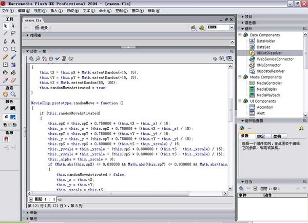Click the Add script item plus icon
The image size is (308, 223).
click(x=30, y=58)
